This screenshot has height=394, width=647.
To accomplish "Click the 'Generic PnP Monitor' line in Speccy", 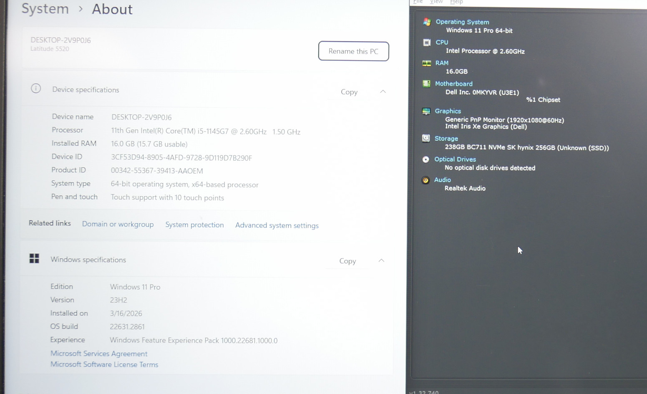I will (x=504, y=120).
